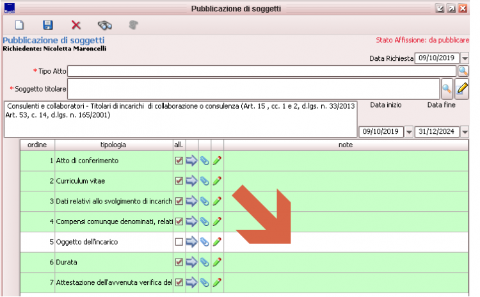480x297 pixels.
Task: Open the Data fine date dropdown
Action: (x=465, y=132)
